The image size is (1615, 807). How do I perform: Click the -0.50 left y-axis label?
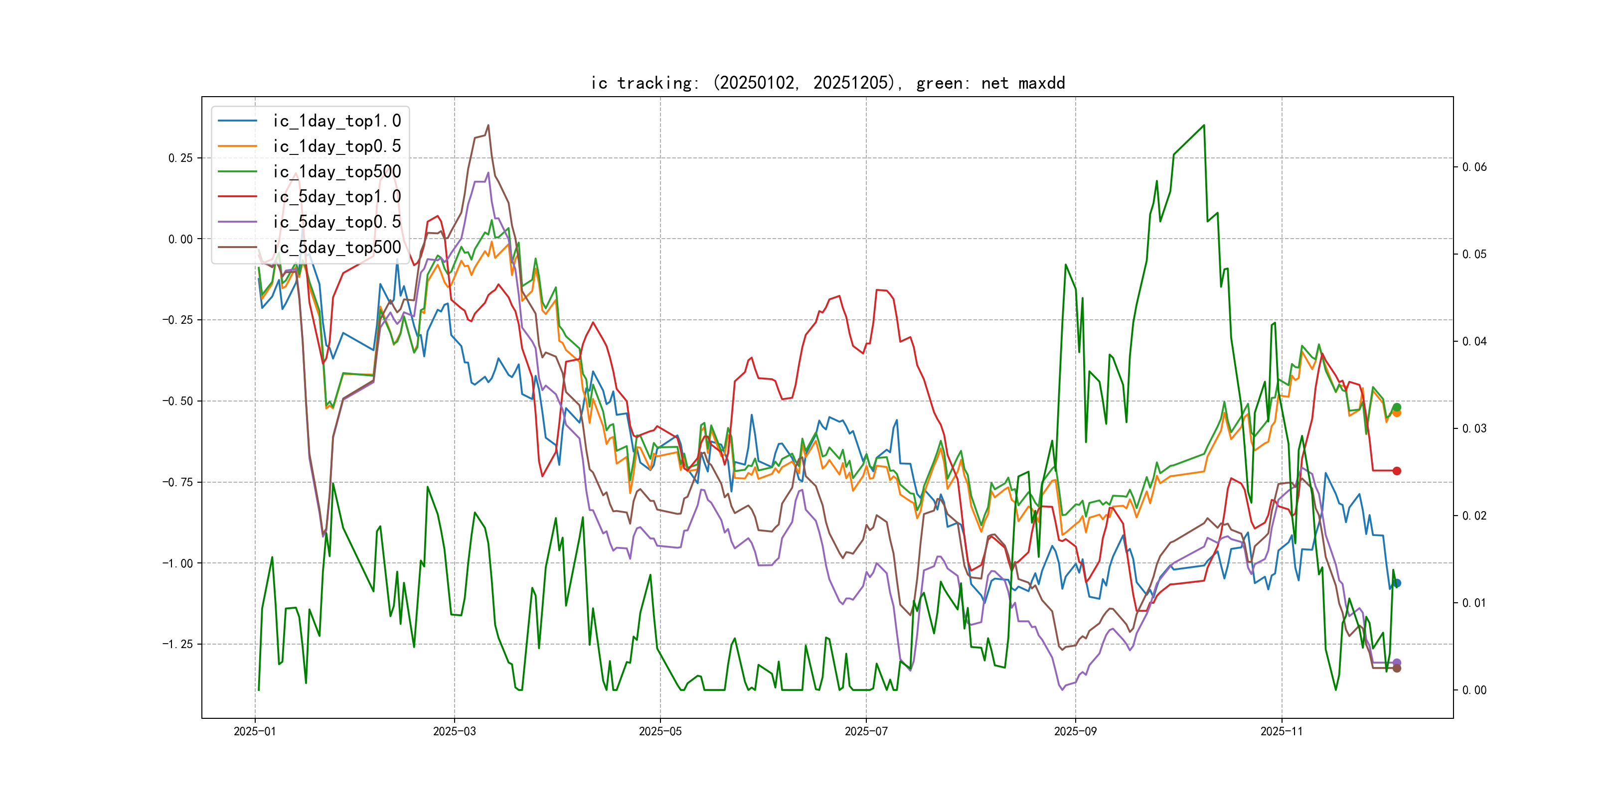(x=177, y=401)
